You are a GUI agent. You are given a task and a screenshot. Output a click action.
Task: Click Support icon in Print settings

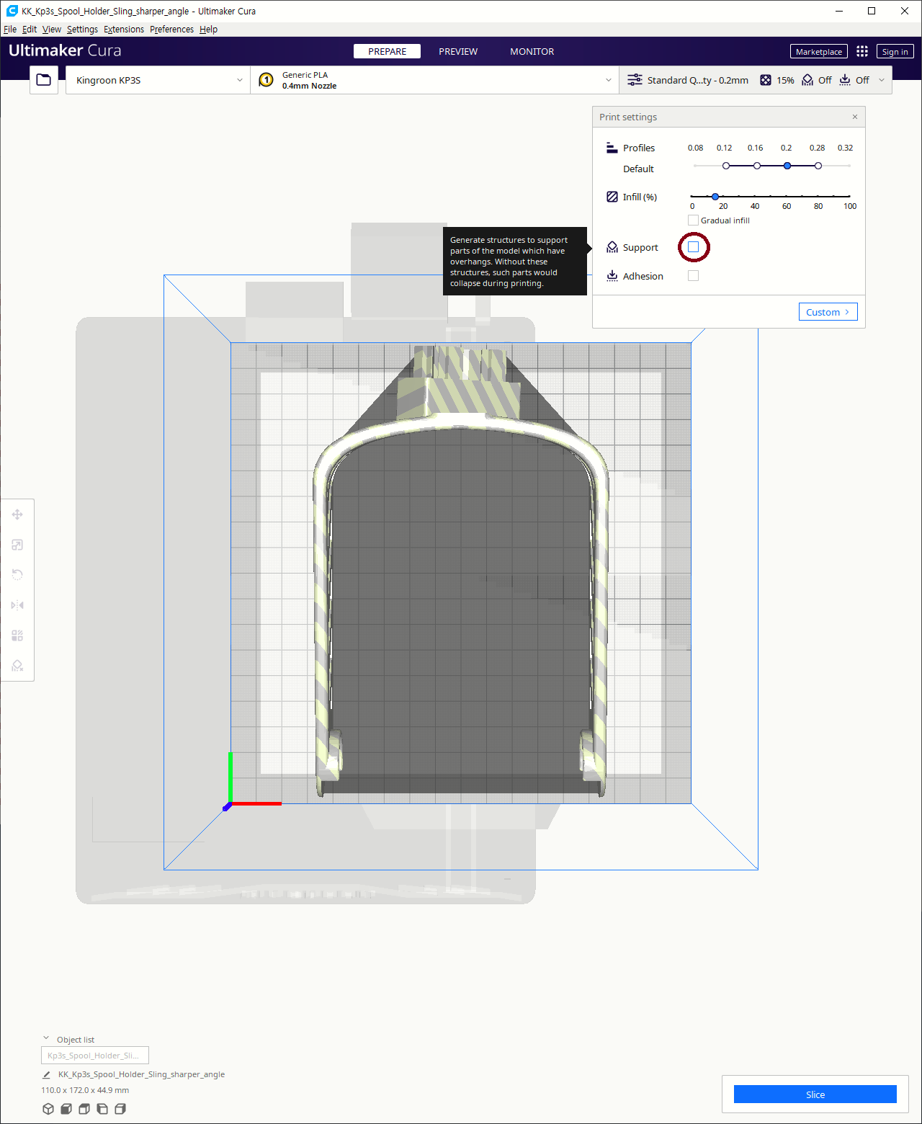pos(612,247)
